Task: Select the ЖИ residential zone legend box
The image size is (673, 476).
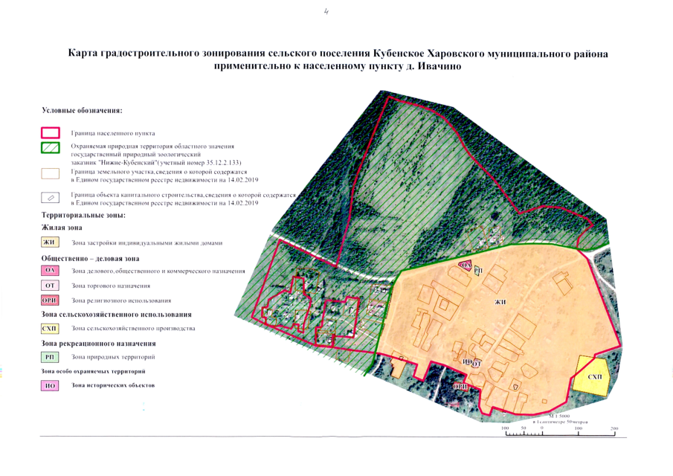Action: click(x=50, y=242)
